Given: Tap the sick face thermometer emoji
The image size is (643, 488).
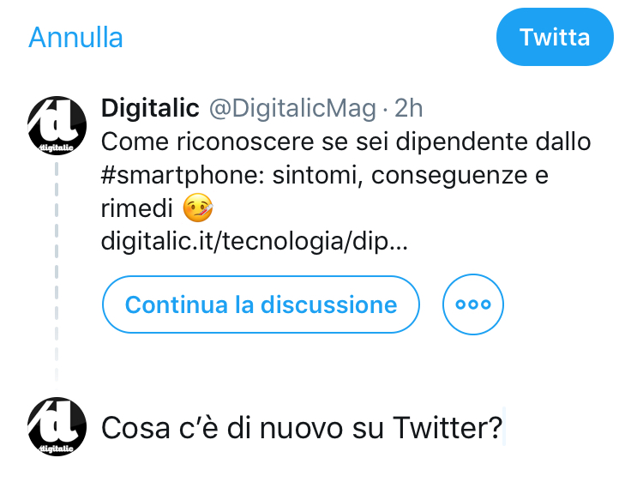Looking at the screenshot, I should pos(198,208).
